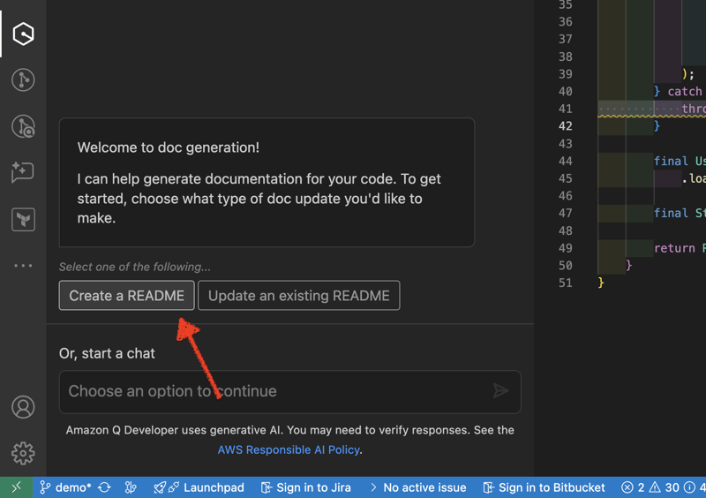
Task: Click Sign in to Jira
Action: (x=305, y=487)
